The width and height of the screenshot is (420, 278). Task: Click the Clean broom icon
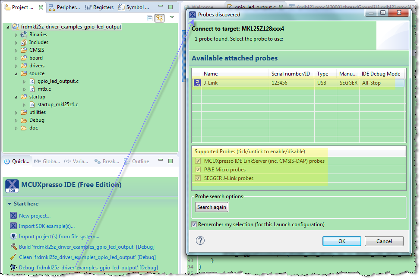click(x=13, y=257)
